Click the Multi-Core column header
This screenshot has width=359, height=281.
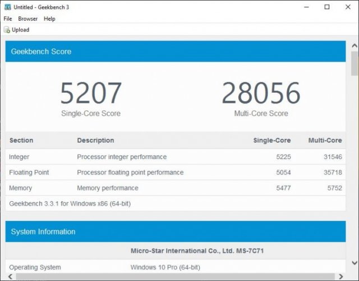(x=325, y=140)
